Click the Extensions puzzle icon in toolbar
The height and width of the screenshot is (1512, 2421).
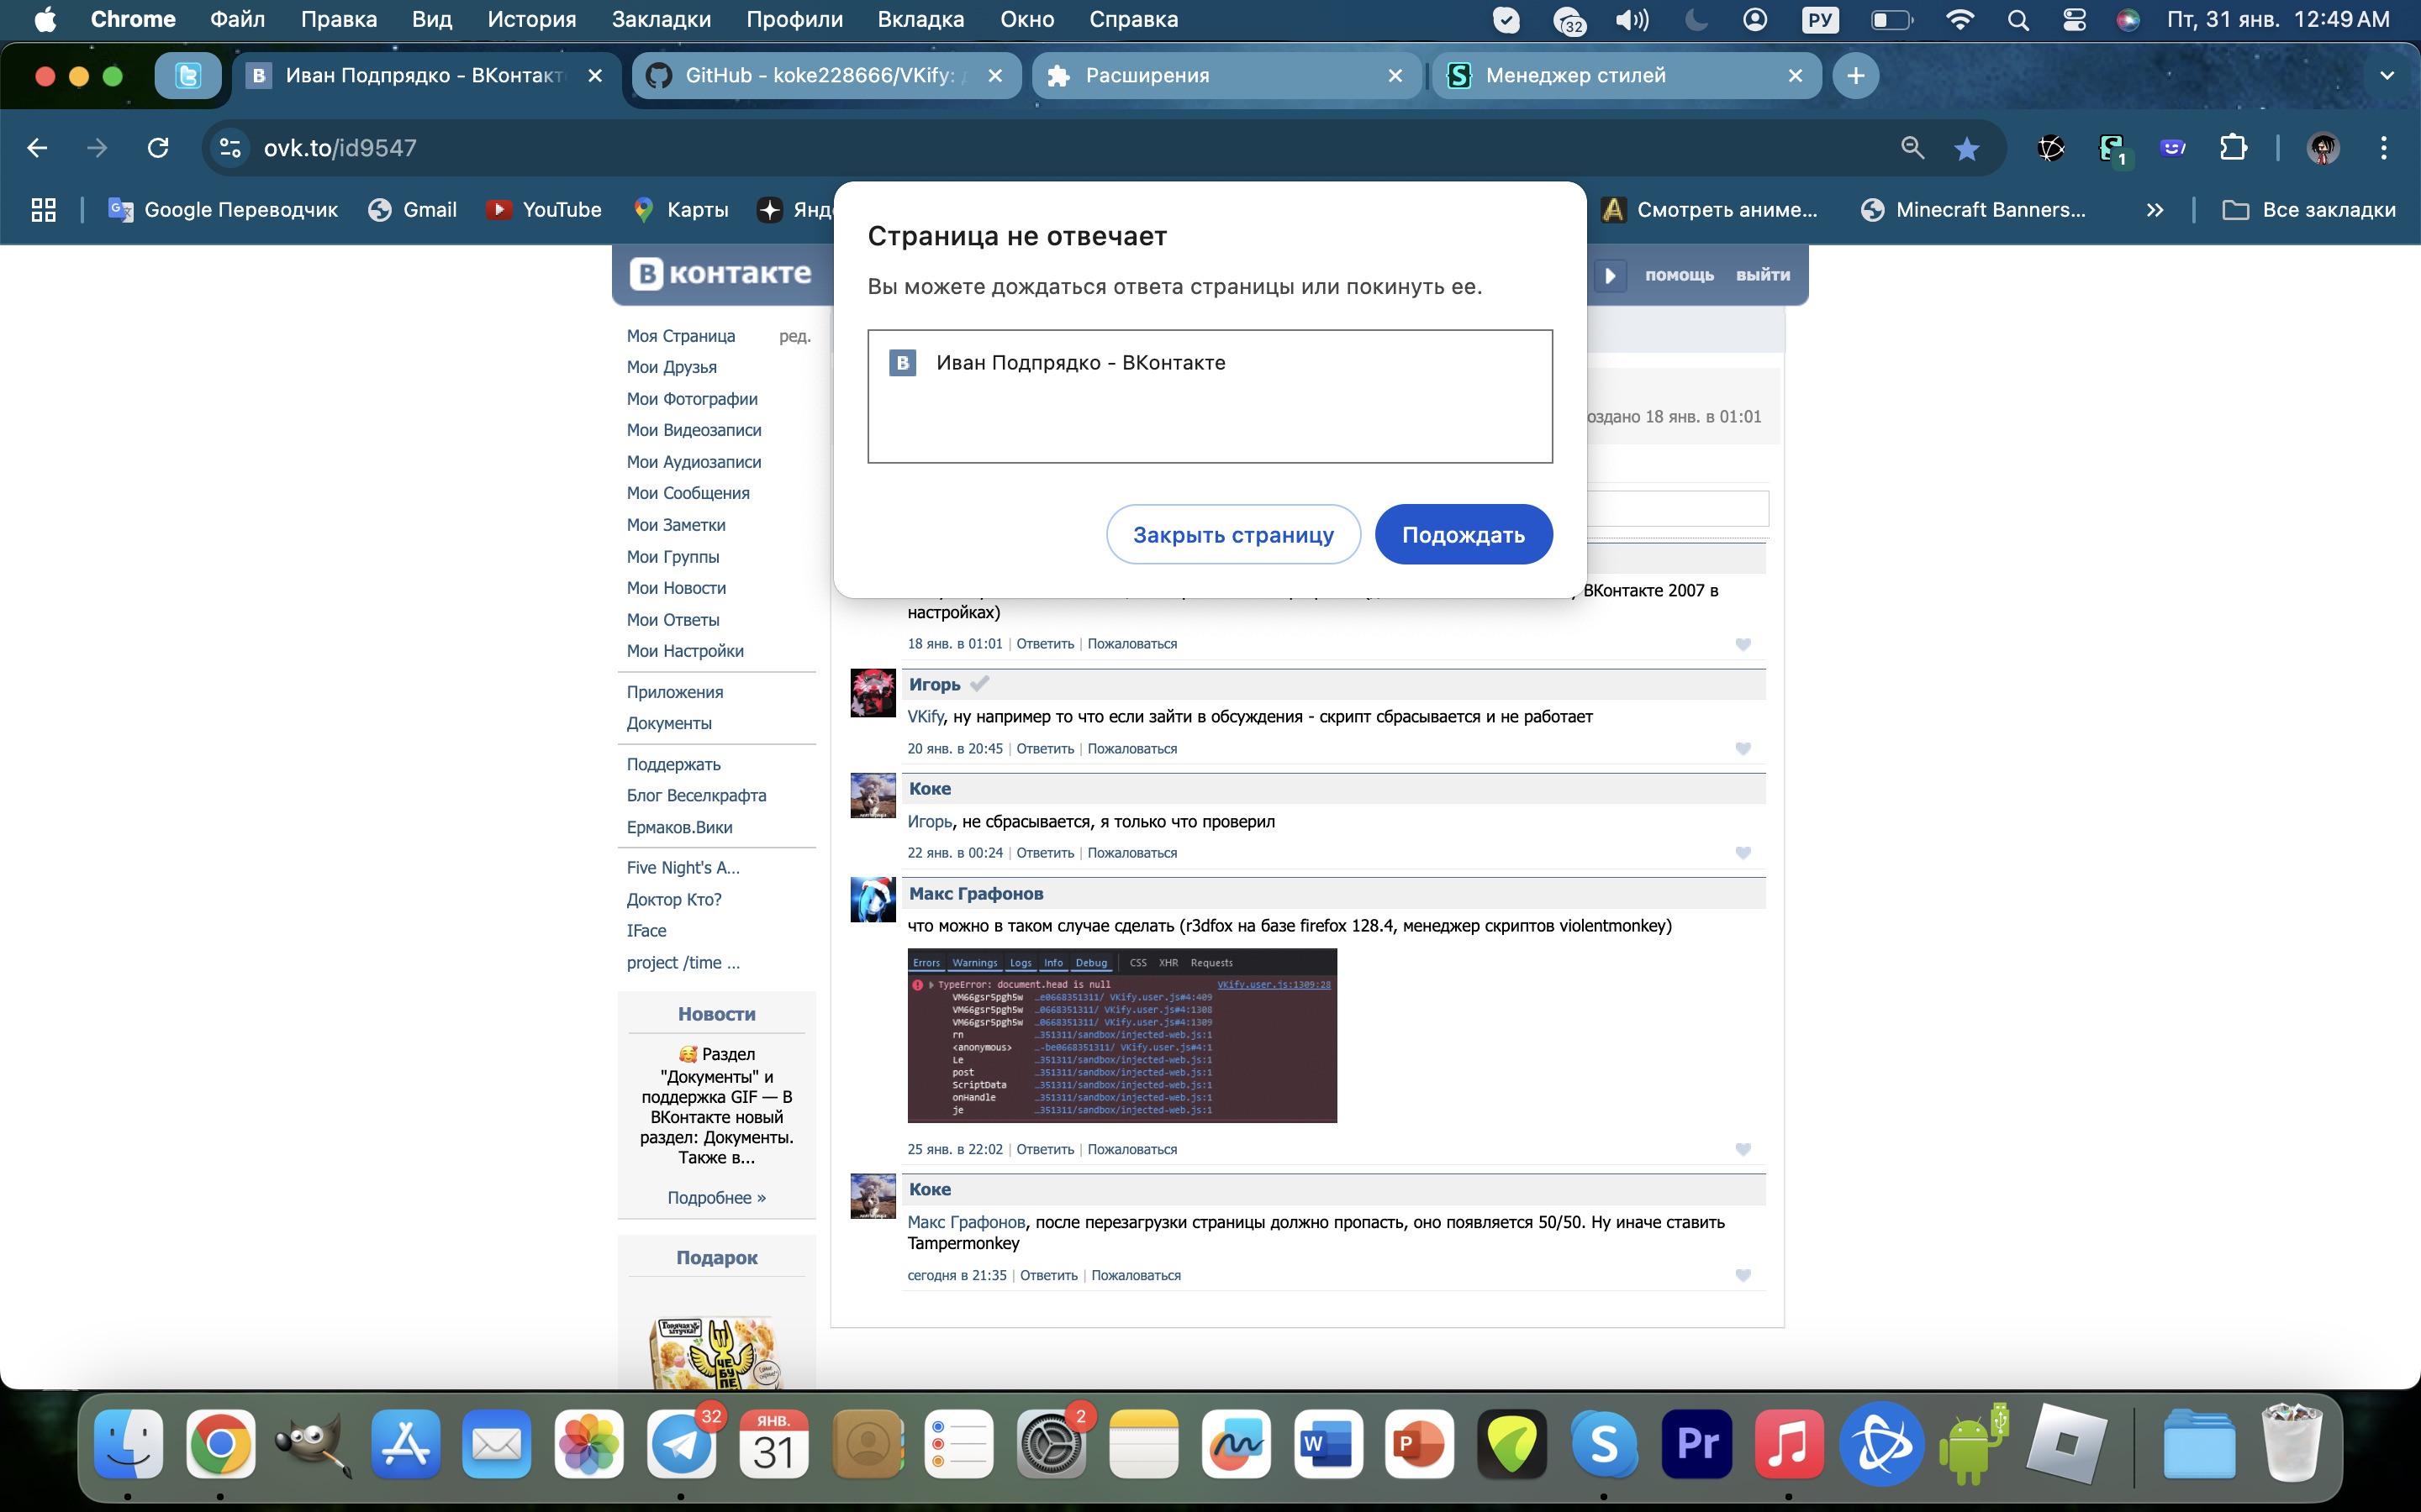(x=2232, y=148)
